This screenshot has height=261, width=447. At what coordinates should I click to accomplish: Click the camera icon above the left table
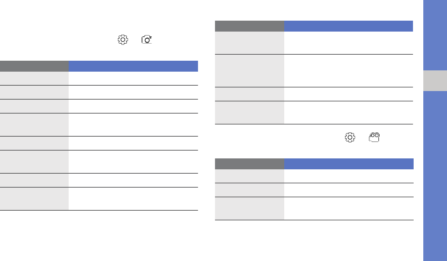[146, 39]
